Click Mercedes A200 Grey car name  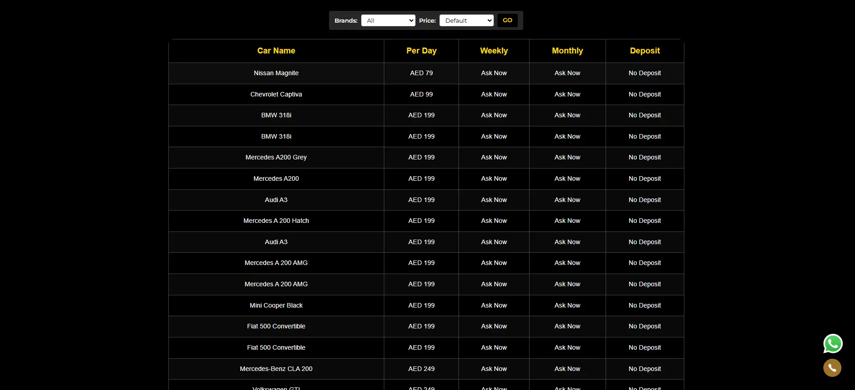[276, 157]
